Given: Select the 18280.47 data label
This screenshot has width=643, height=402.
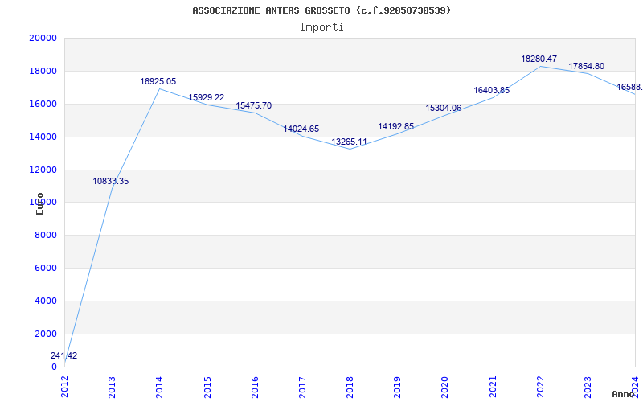Looking at the screenshot, I should tap(539, 59).
